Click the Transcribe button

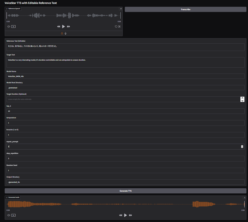[185, 9]
